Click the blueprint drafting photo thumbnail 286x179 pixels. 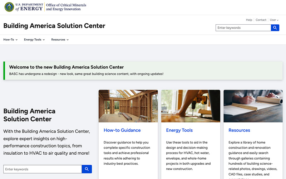[x=253, y=106]
